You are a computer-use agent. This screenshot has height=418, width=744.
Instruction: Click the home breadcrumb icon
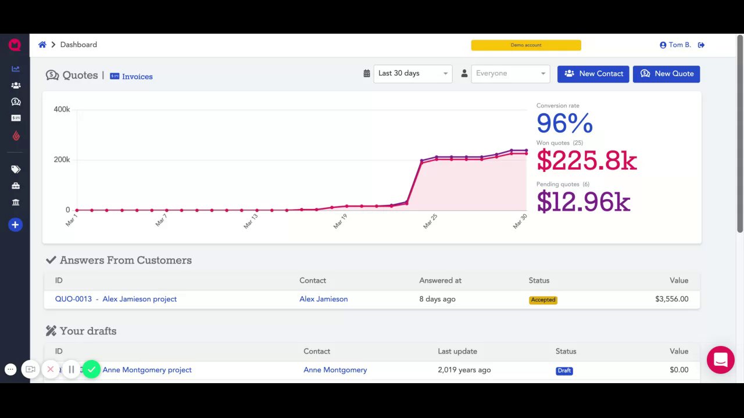42,45
